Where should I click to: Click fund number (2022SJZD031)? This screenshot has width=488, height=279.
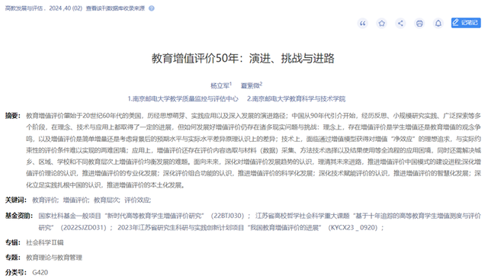click(83, 228)
